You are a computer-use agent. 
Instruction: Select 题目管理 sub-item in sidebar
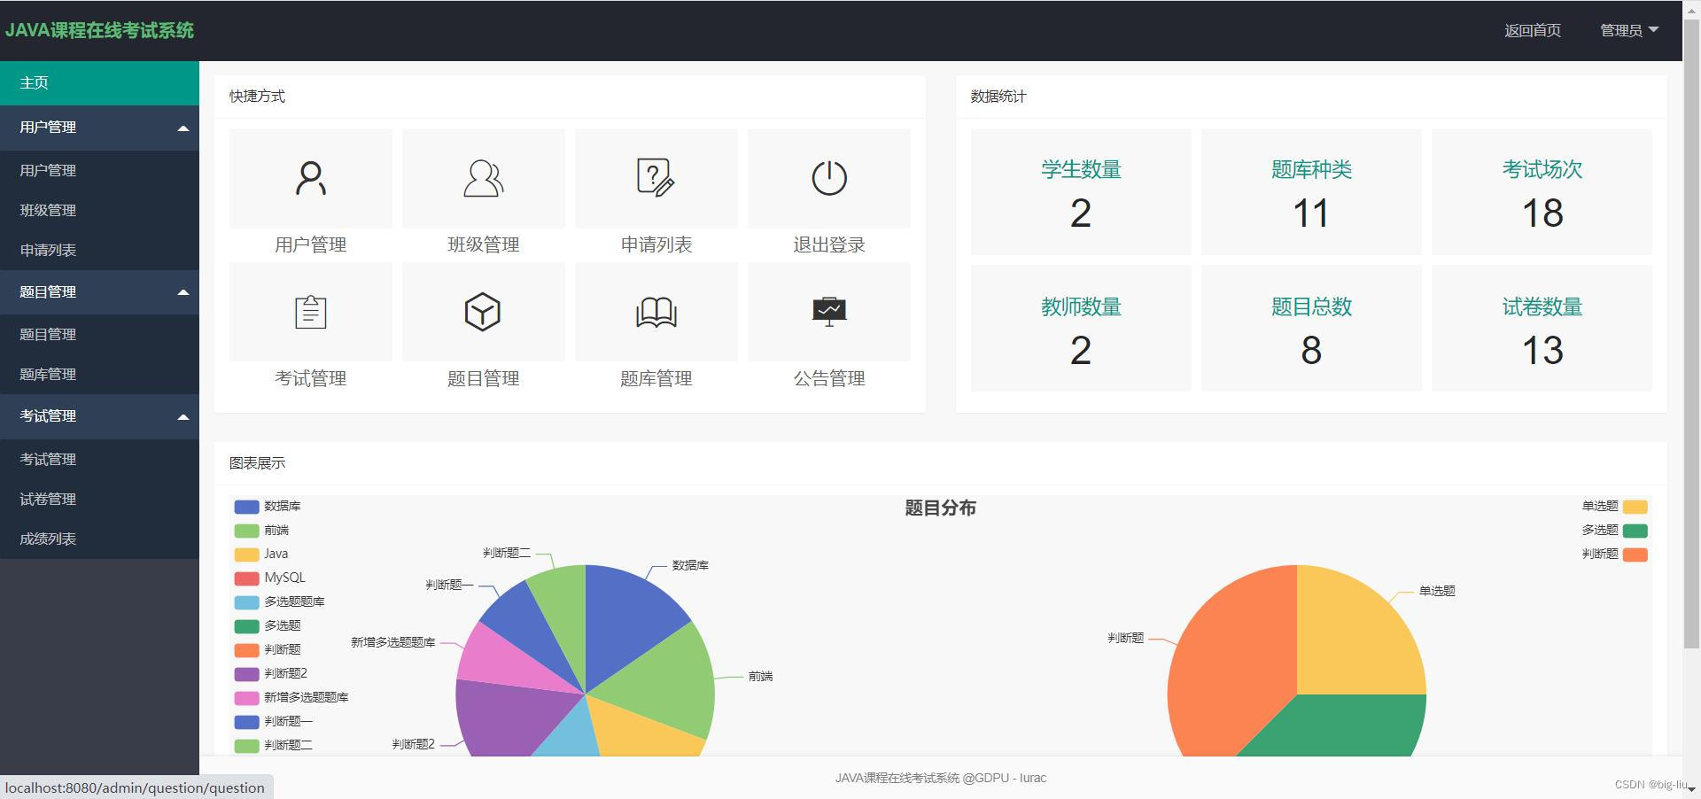(x=99, y=334)
